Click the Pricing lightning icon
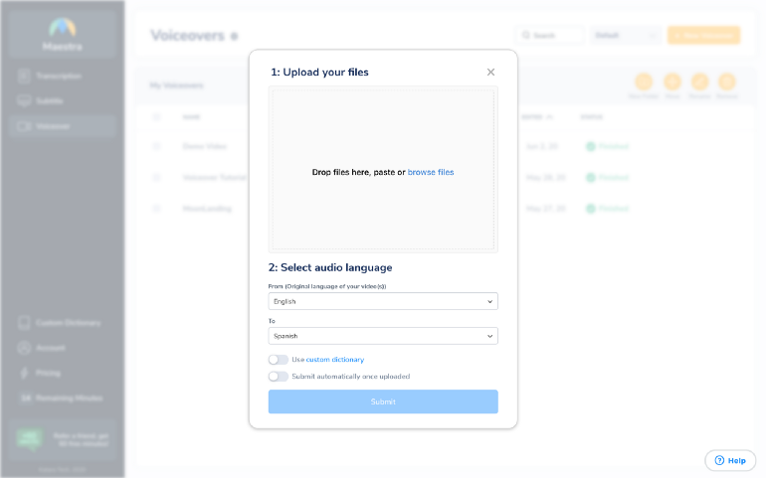The height and width of the screenshot is (478, 766). tap(24, 373)
